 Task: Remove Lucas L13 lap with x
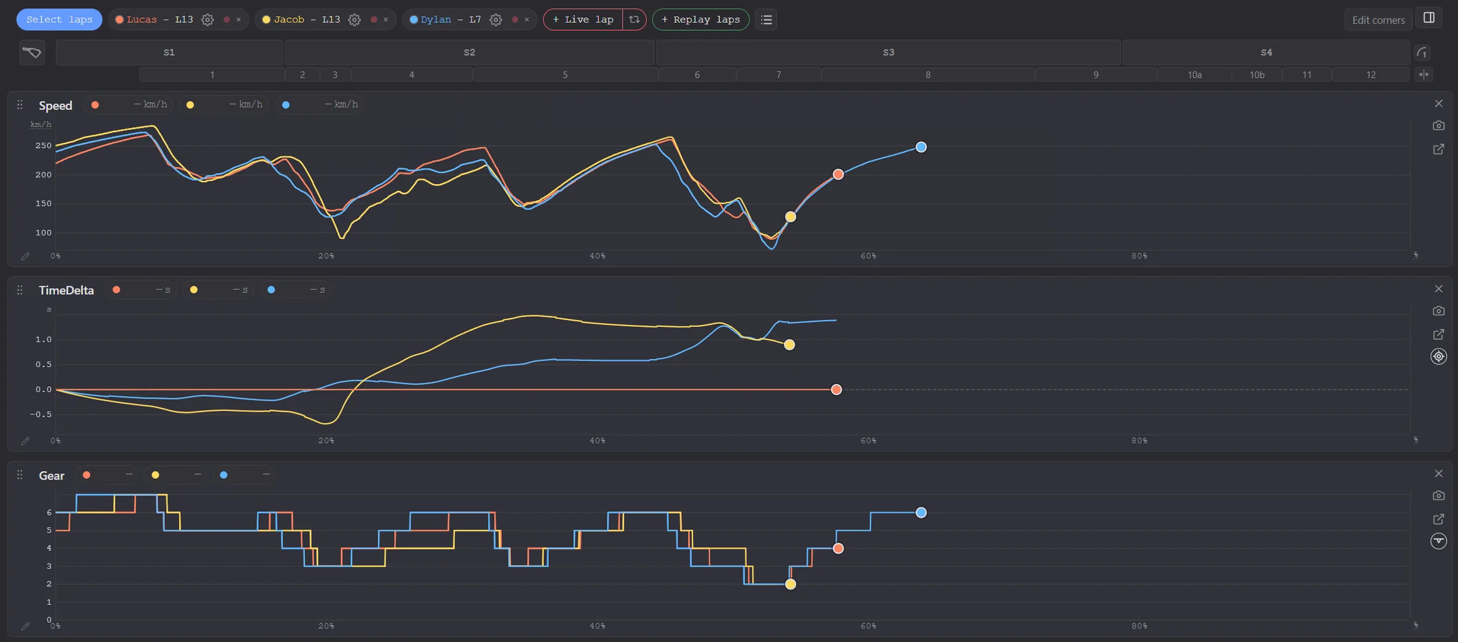tap(238, 20)
